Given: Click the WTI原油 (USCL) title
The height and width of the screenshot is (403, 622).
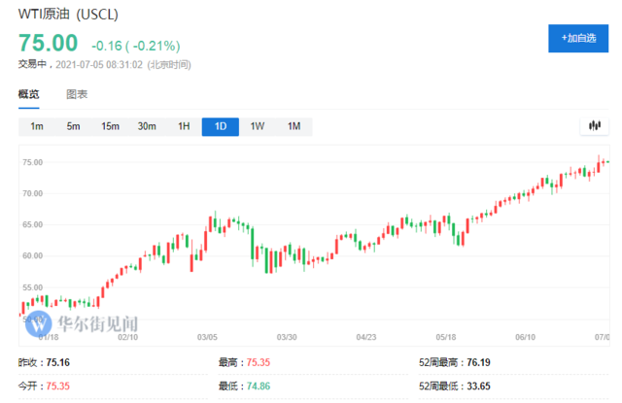Looking at the screenshot, I should pos(68,15).
